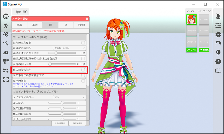Click the avatar adjustment panel scrollbar
224x134 pixels.
click(x=88, y=60)
